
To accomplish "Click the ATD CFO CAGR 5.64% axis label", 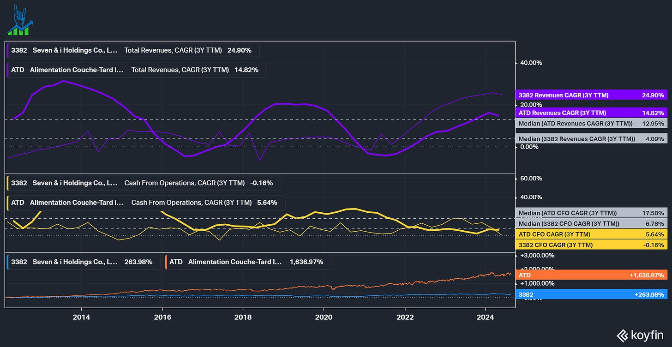I will click(x=591, y=234).
